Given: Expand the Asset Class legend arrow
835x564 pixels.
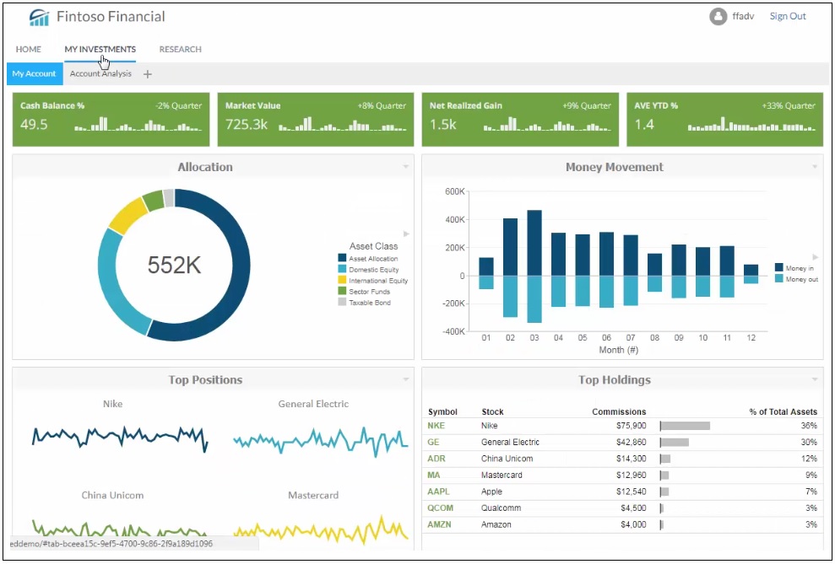Looking at the screenshot, I should tap(406, 234).
